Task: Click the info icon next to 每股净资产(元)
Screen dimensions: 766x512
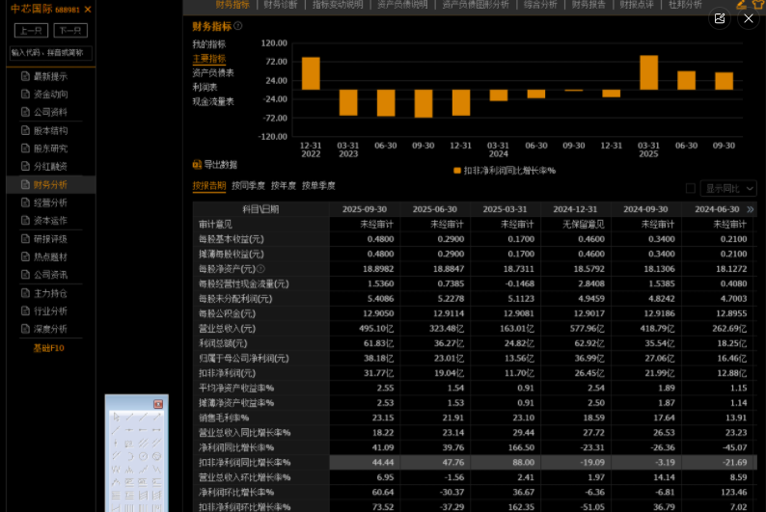Action: (x=260, y=269)
